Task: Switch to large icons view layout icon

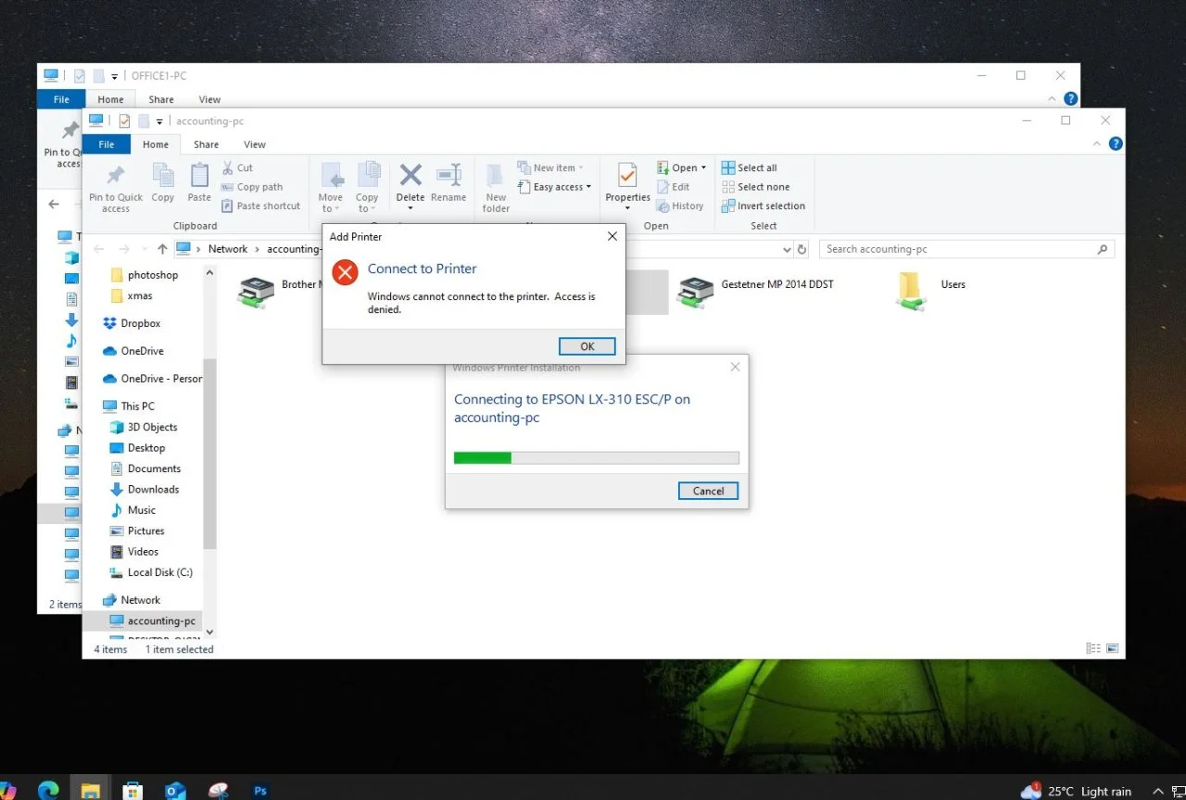Action: [x=1112, y=649]
